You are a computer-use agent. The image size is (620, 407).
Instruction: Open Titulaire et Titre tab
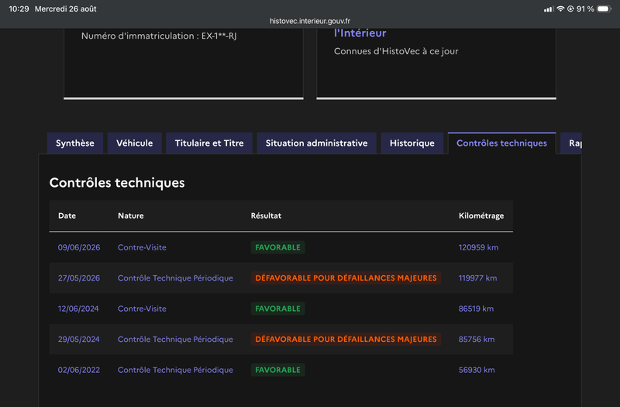(x=209, y=143)
